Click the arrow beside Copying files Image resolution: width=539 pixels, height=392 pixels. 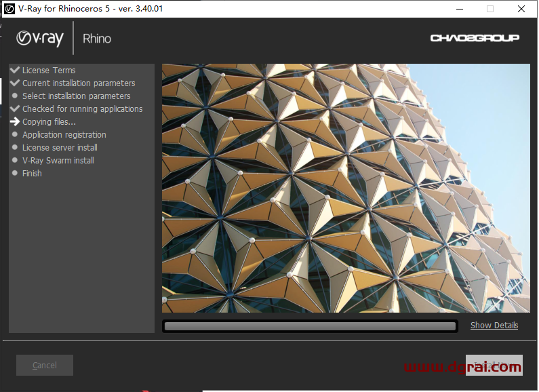pos(15,121)
